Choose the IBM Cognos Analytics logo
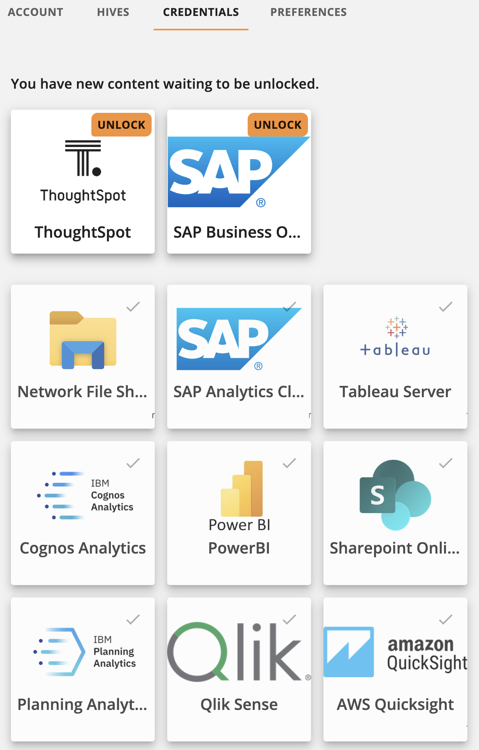This screenshot has height=750, width=479. [x=85, y=496]
